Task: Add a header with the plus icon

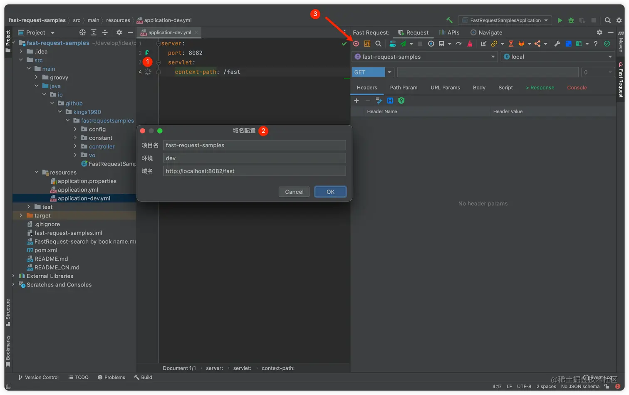Action: click(x=356, y=101)
